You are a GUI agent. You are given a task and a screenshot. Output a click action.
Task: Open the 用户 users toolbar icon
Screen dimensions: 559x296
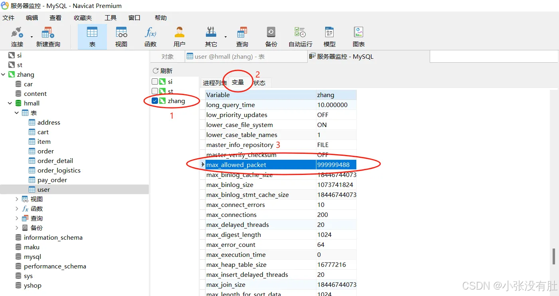(x=180, y=37)
